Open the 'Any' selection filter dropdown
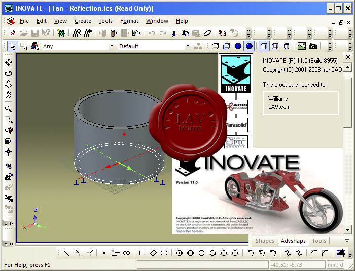 pyautogui.click(x=112, y=46)
